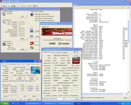This screenshot has width=131, height=105.
Task: Click the AMD Radeon logo in GPU-Z
Action: [76, 60]
